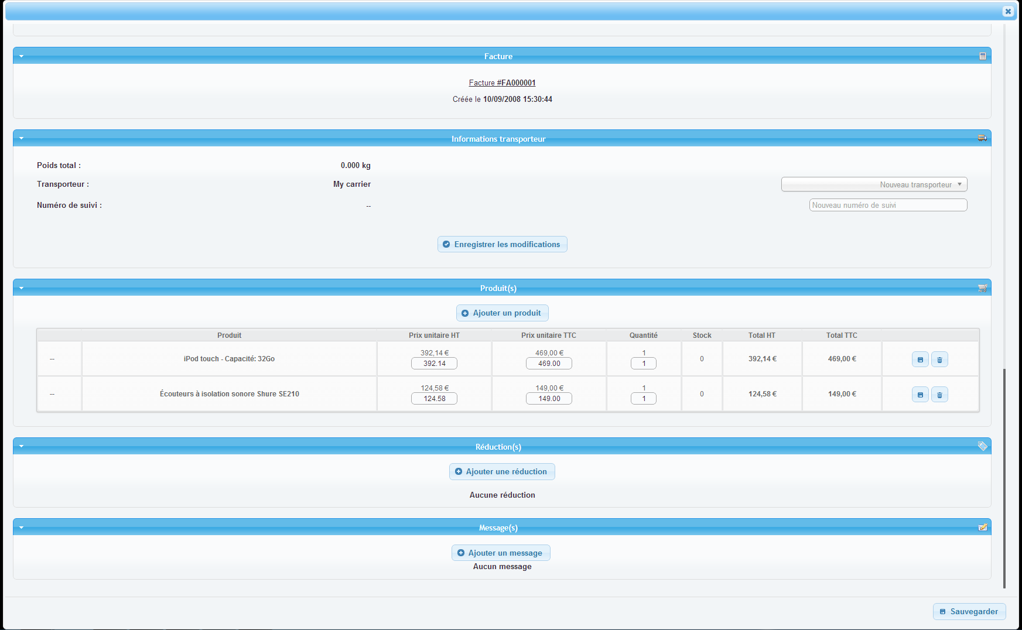The height and width of the screenshot is (630, 1022).
Task: Click the My carrier transporteur value
Action: (352, 184)
